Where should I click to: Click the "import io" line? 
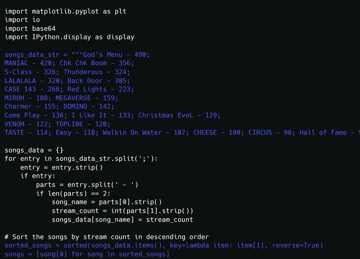22,20
